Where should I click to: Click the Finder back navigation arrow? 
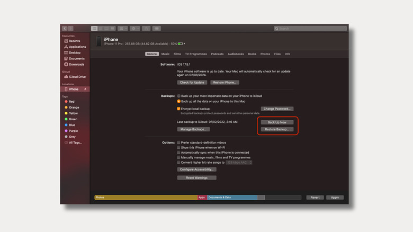tap(65, 28)
